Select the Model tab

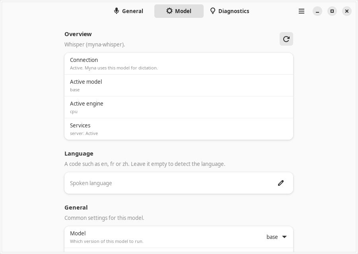pos(179,11)
